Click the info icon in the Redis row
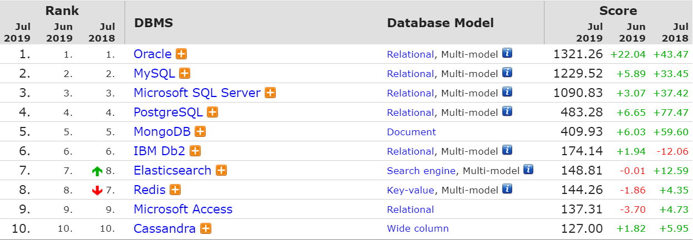The image size is (693, 240). [507, 189]
